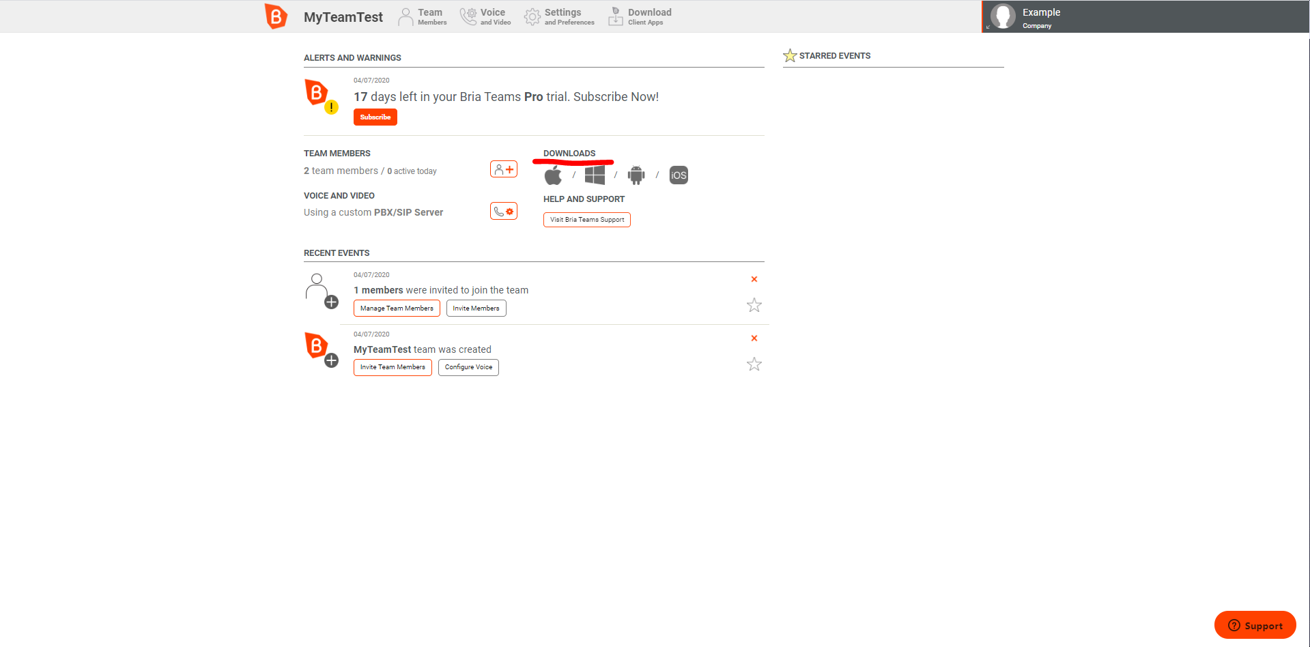Star the members invited event
This screenshot has width=1310, height=647.
click(x=754, y=305)
